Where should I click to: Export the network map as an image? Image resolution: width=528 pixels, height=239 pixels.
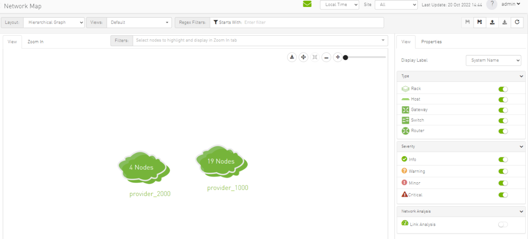pos(292,57)
